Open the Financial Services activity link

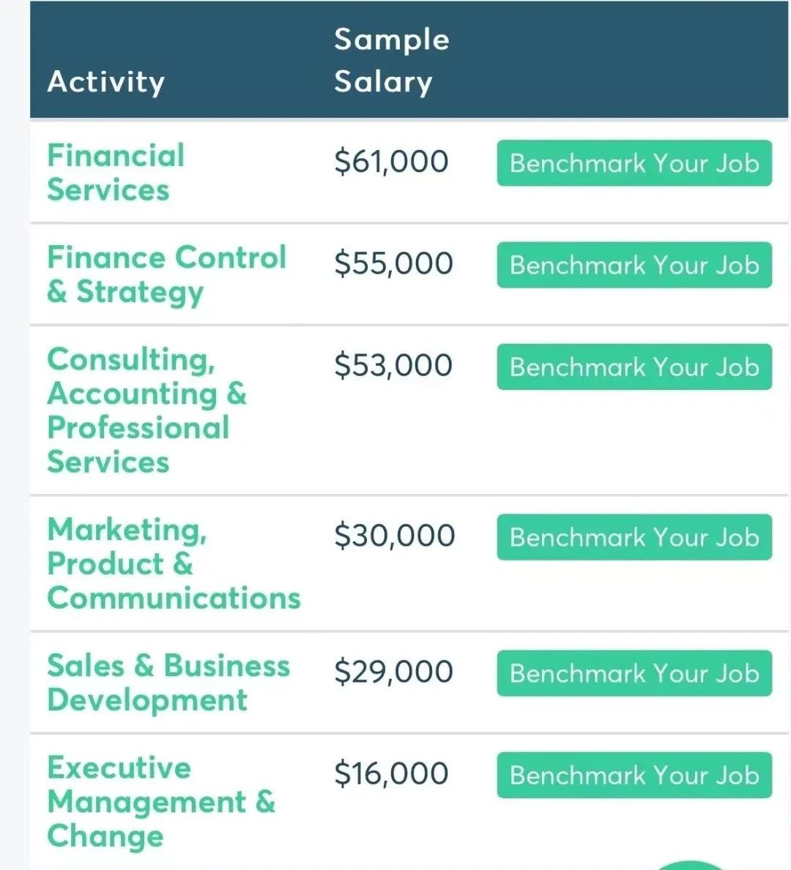[x=116, y=173]
